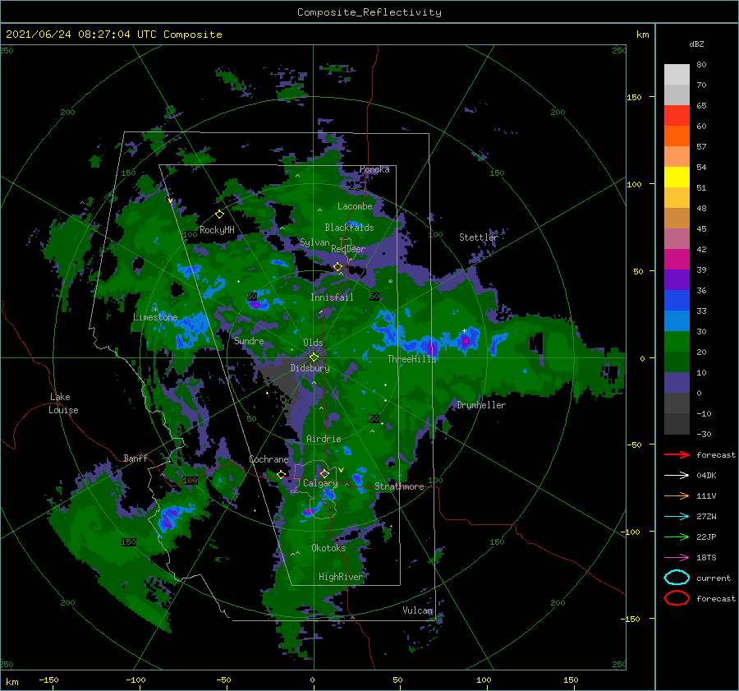Click the dBZ legend heading
Image resolution: width=739 pixels, height=691 pixels.
coord(696,44)
